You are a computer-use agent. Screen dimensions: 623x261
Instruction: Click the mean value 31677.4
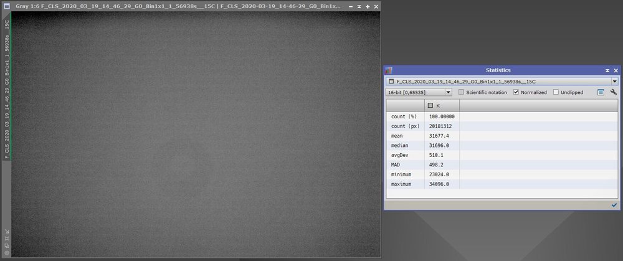tap(439, 136)
